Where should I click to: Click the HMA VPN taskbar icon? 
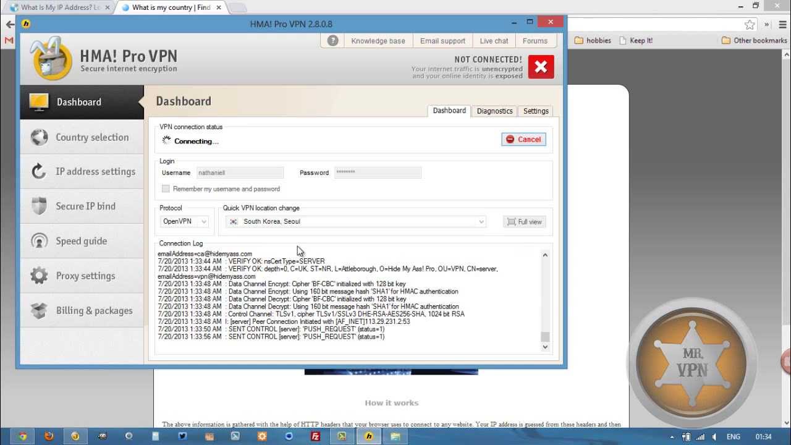click(369, 436)
